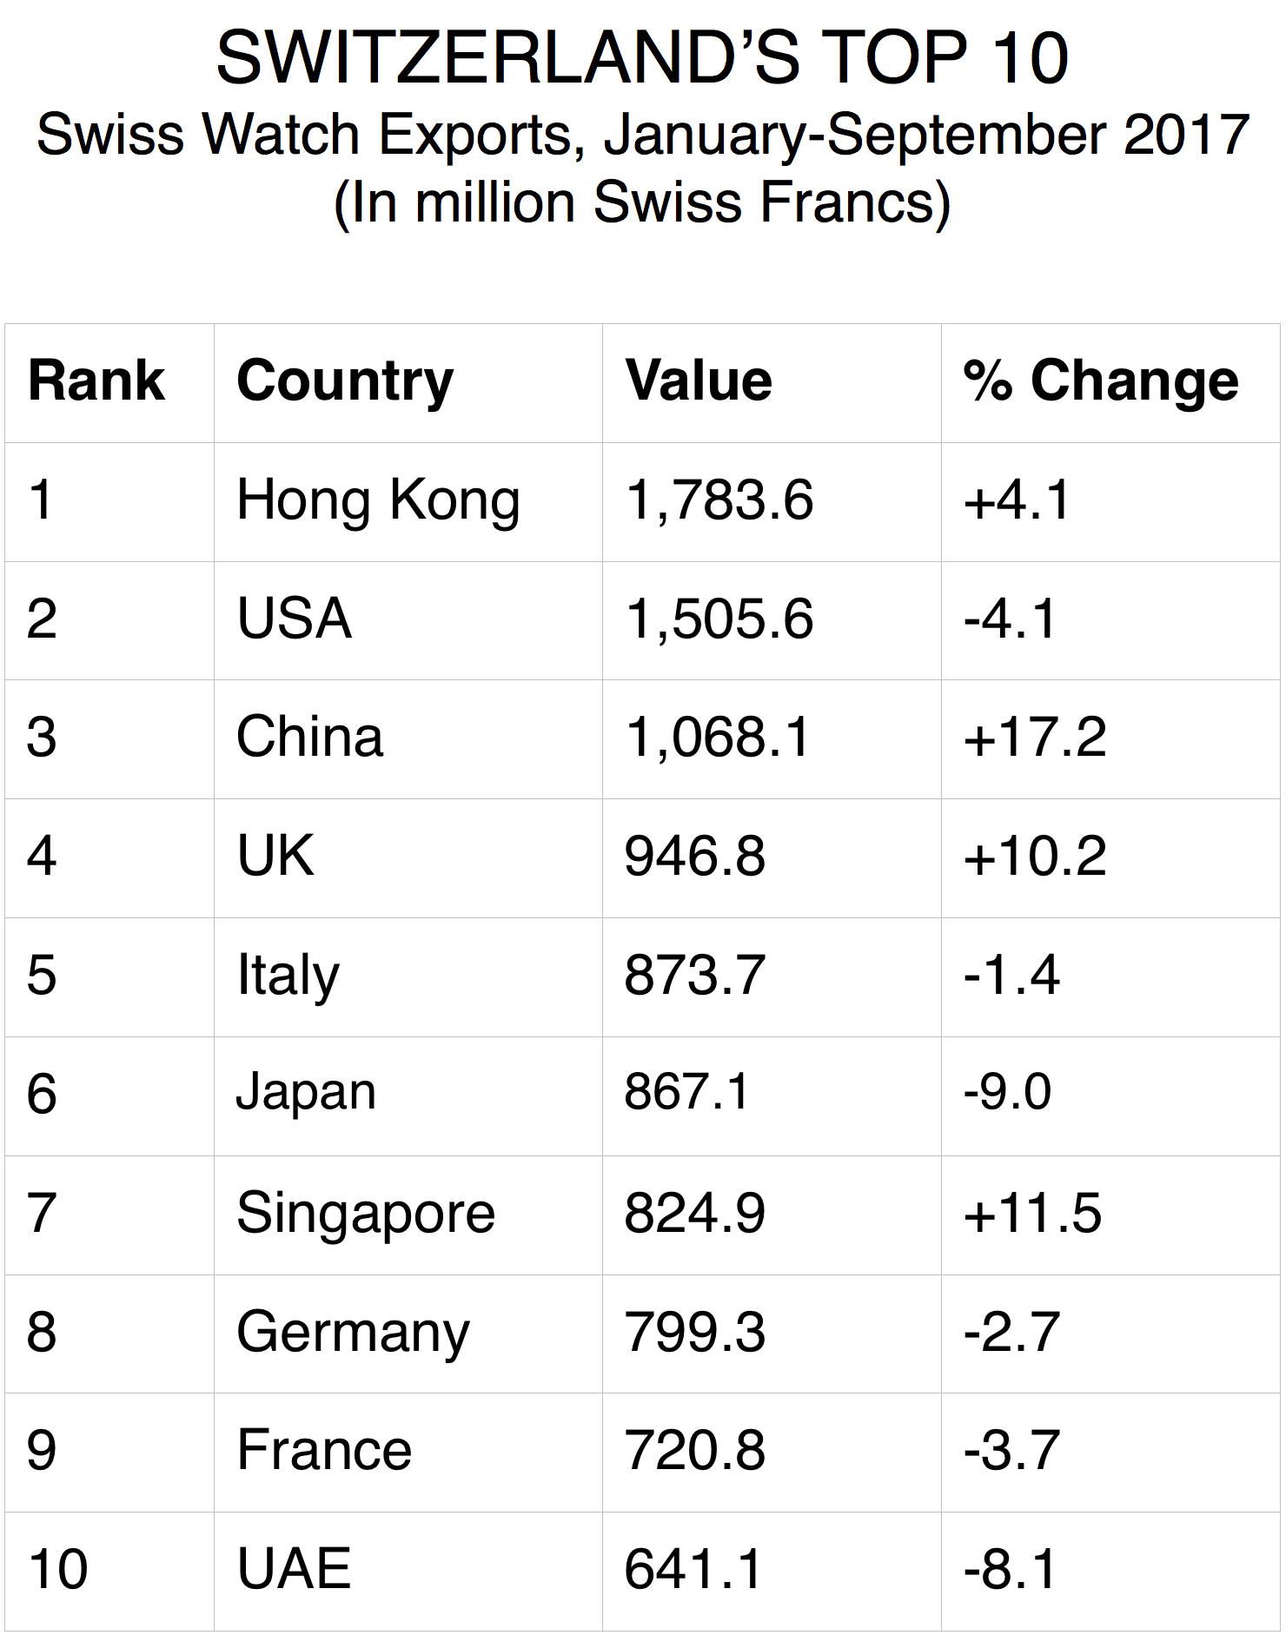Click the Country column header
Viewport: 1286px width, 1635px height.
[345, 381]
